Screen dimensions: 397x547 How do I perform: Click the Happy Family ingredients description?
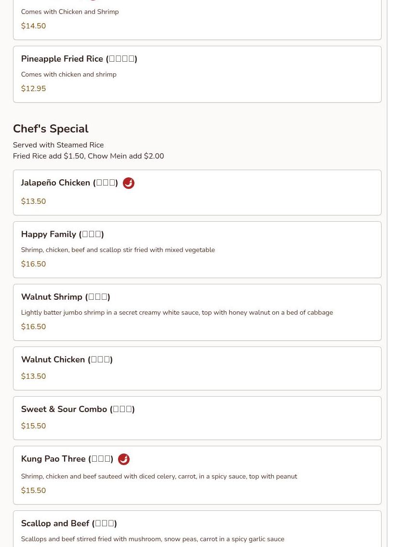(x=118, y=250)
